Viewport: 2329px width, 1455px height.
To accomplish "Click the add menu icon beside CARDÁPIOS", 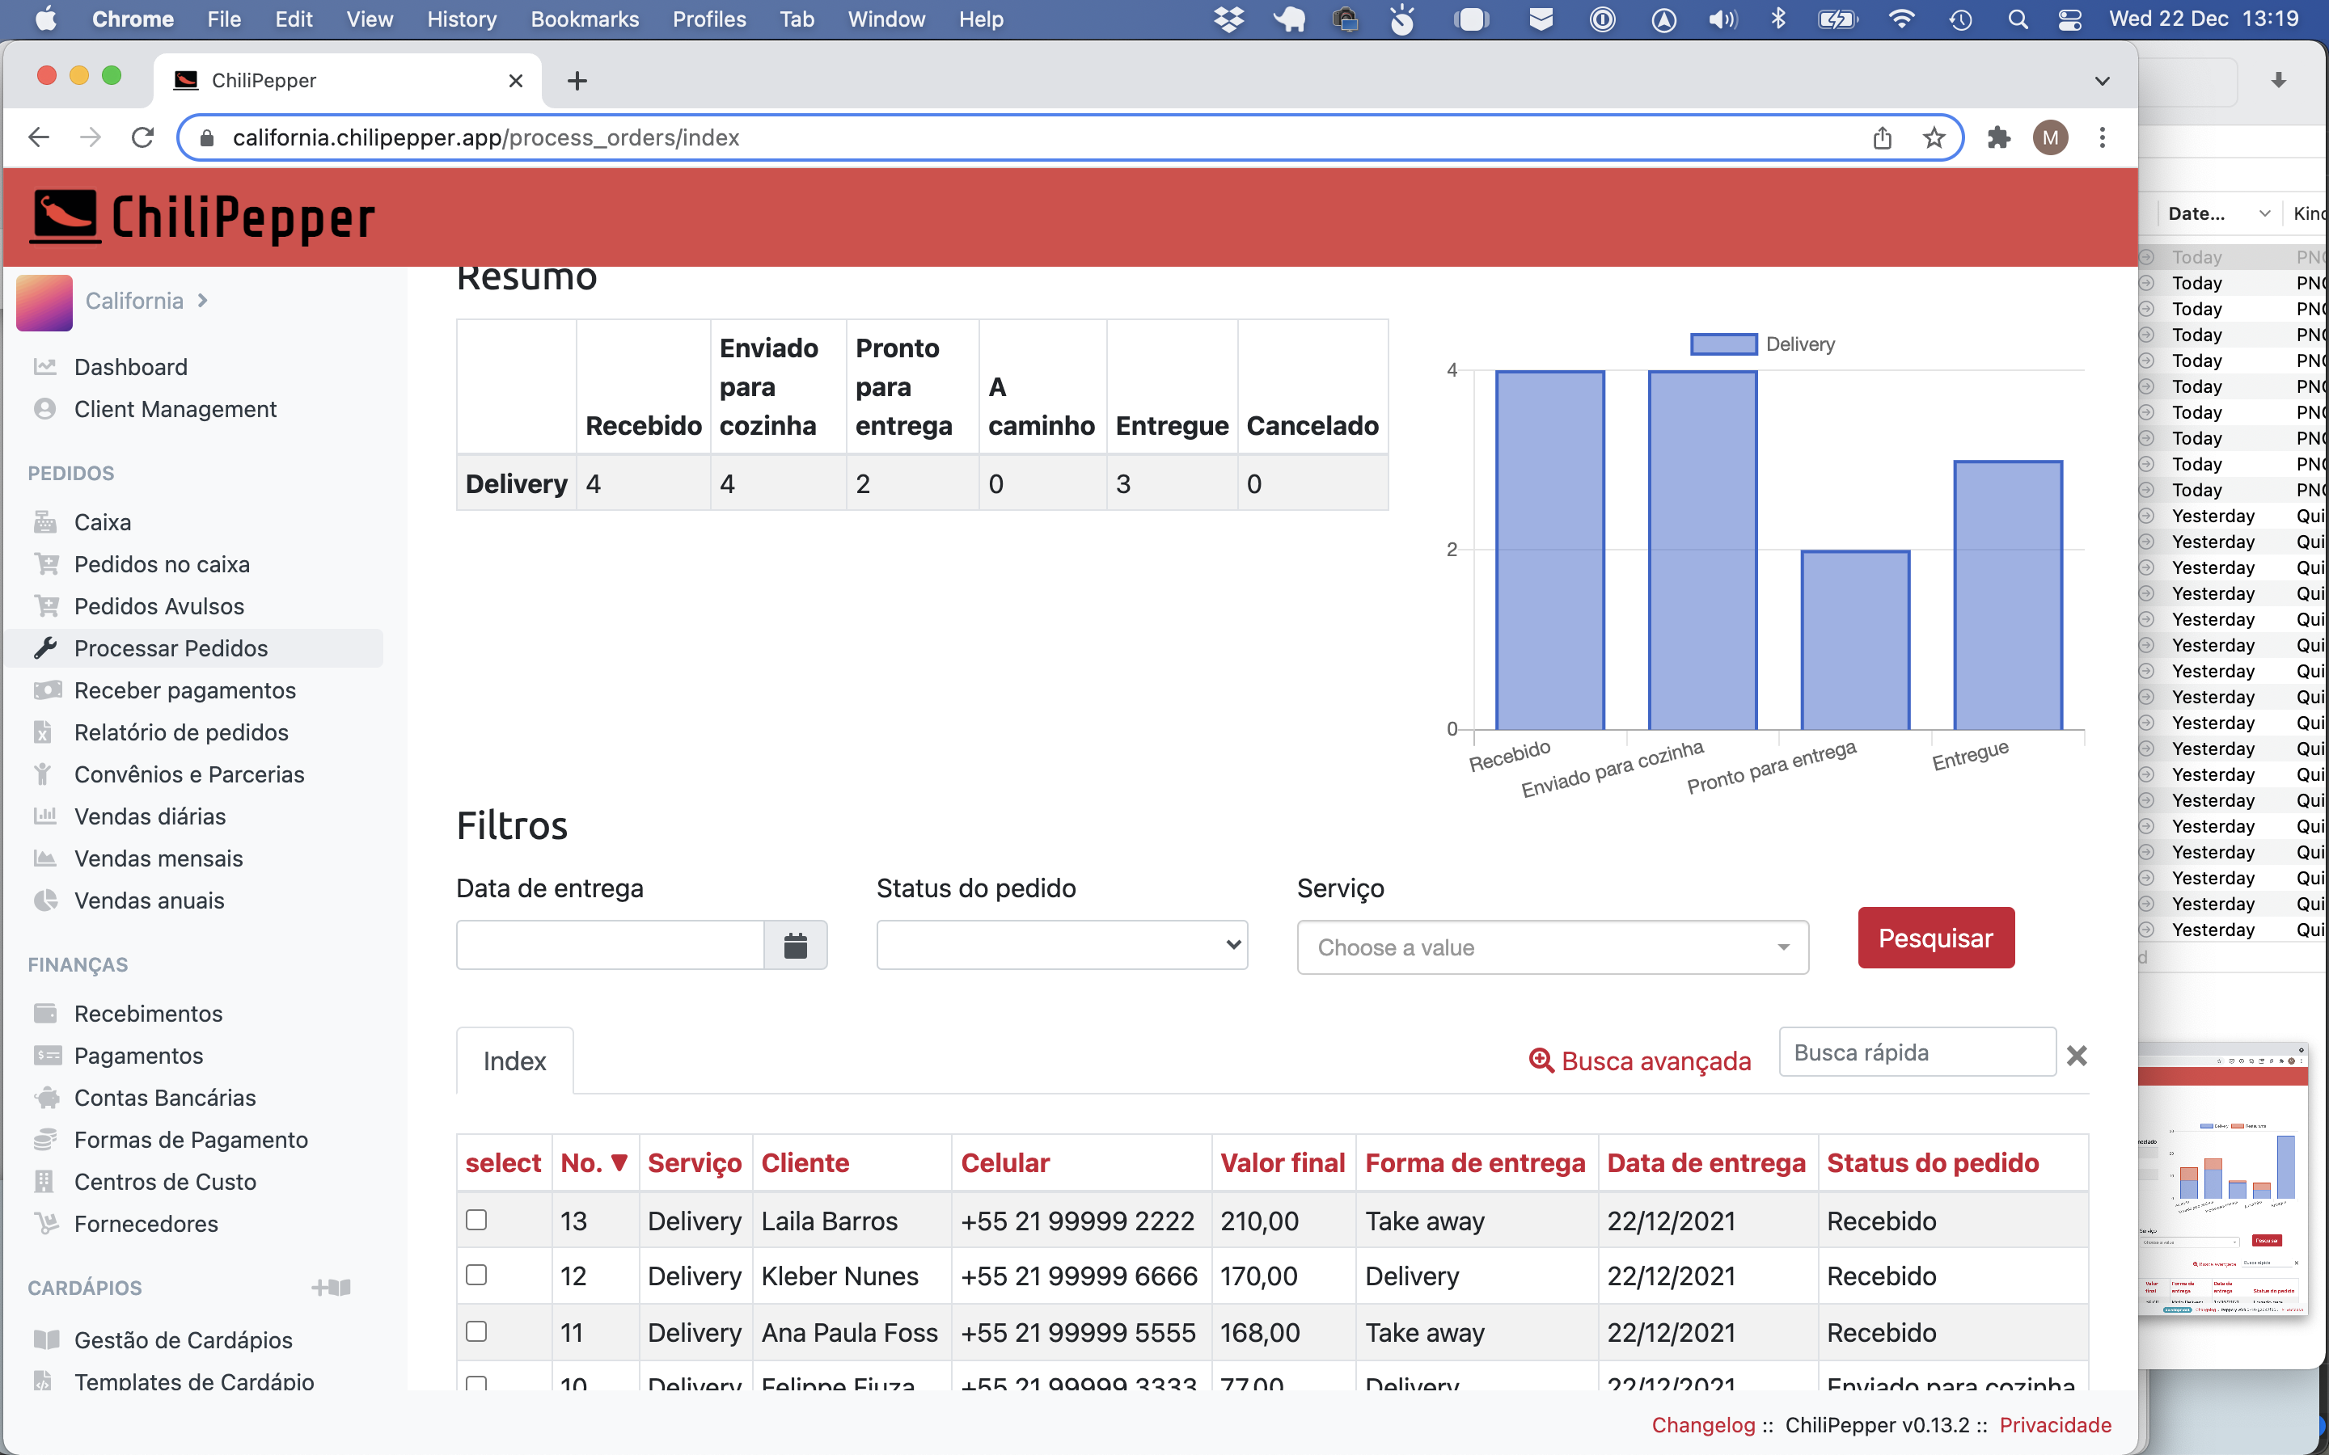I will tap(332, 1288).
